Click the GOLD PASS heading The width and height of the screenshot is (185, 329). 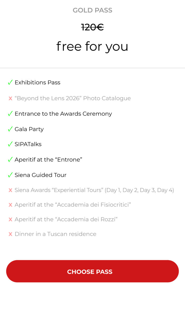point(92,10)
